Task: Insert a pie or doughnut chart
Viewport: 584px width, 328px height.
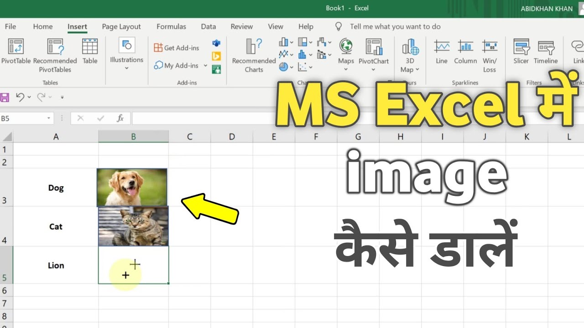Action: (284, 67)
